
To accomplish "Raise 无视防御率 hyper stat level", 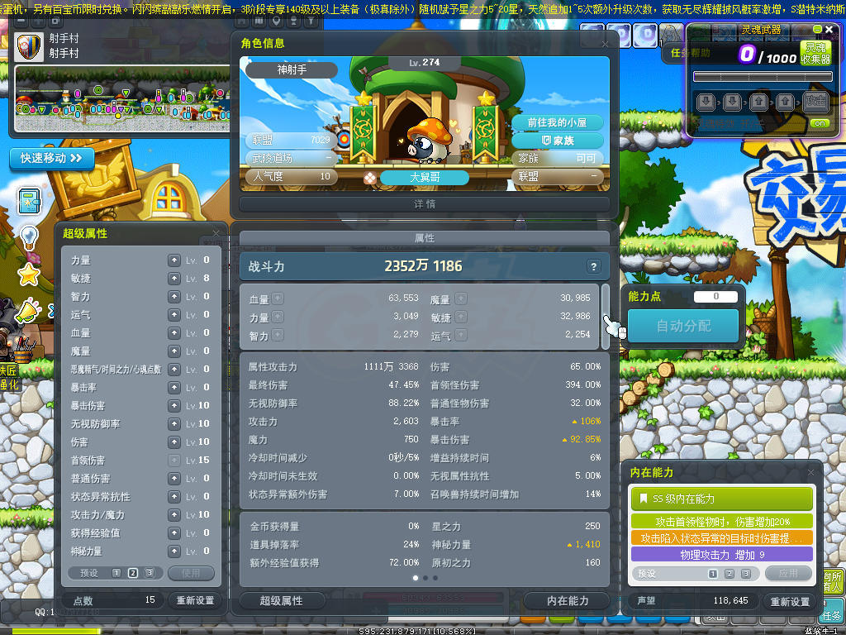I will 173,424.
